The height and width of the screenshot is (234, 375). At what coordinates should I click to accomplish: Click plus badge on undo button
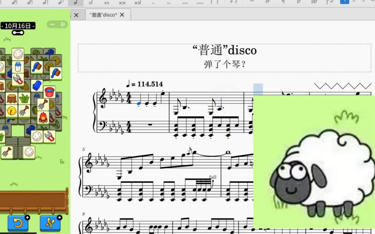27,217
